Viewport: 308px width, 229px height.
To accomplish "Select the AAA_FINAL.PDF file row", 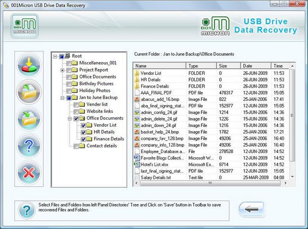I will coord(211,92).
